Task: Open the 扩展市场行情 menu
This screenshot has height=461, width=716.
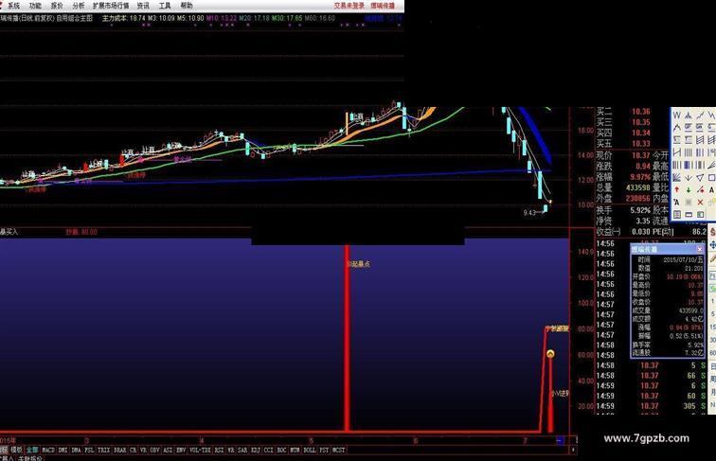Action: (111, 6)
